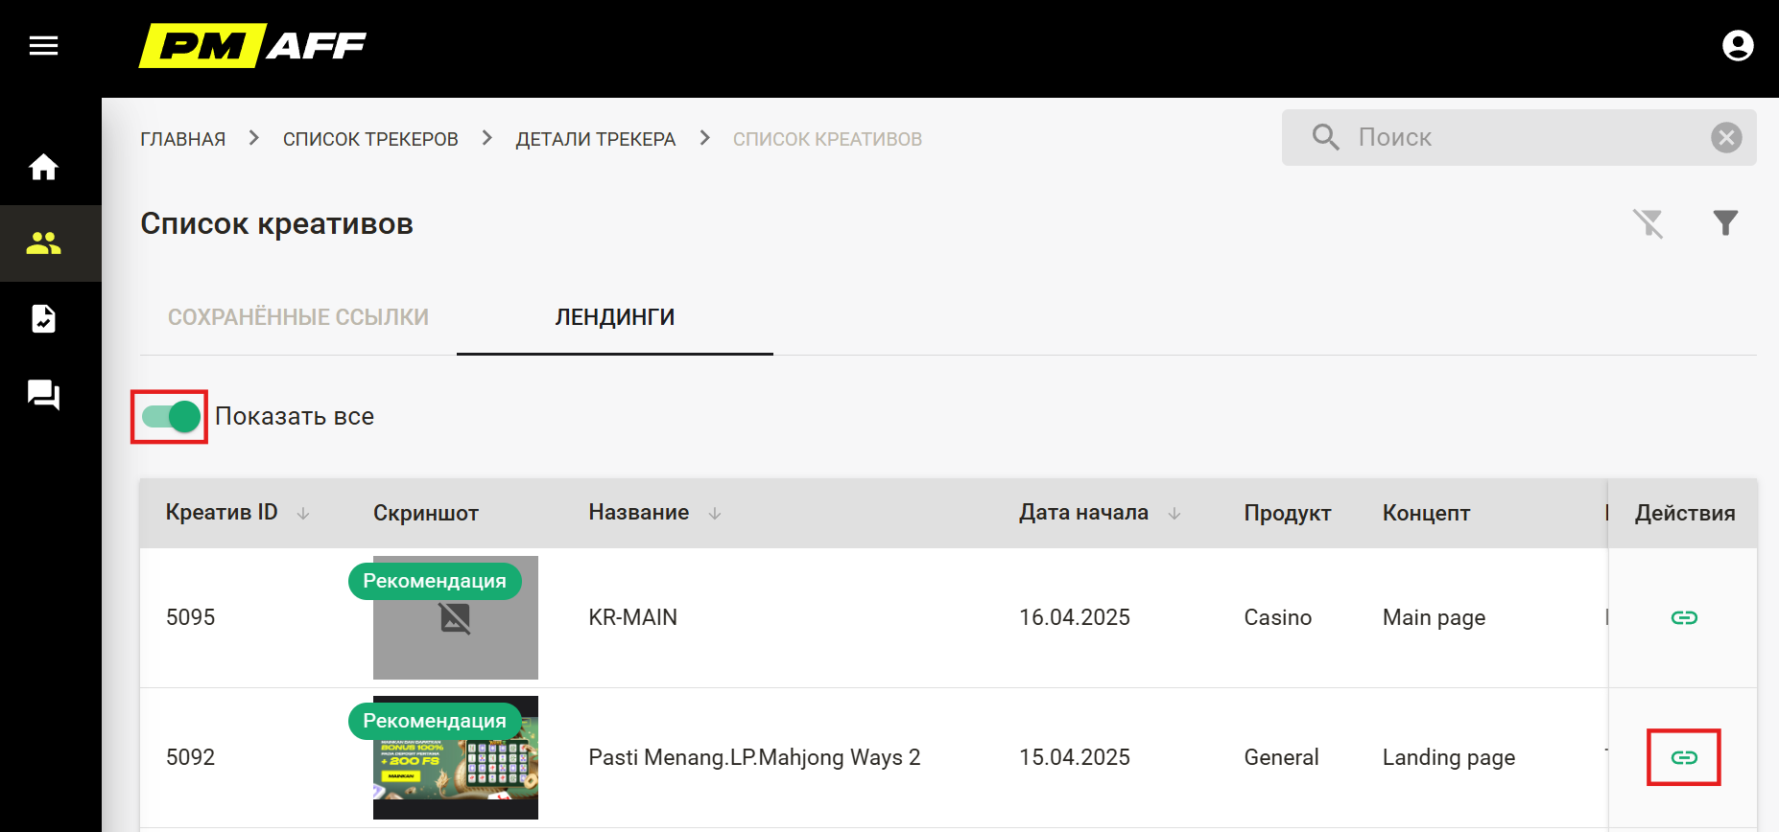The height and width of the screenshot is (832, 1779).
Task: Go to home via sidebar house icon
Action: (43, 168)
